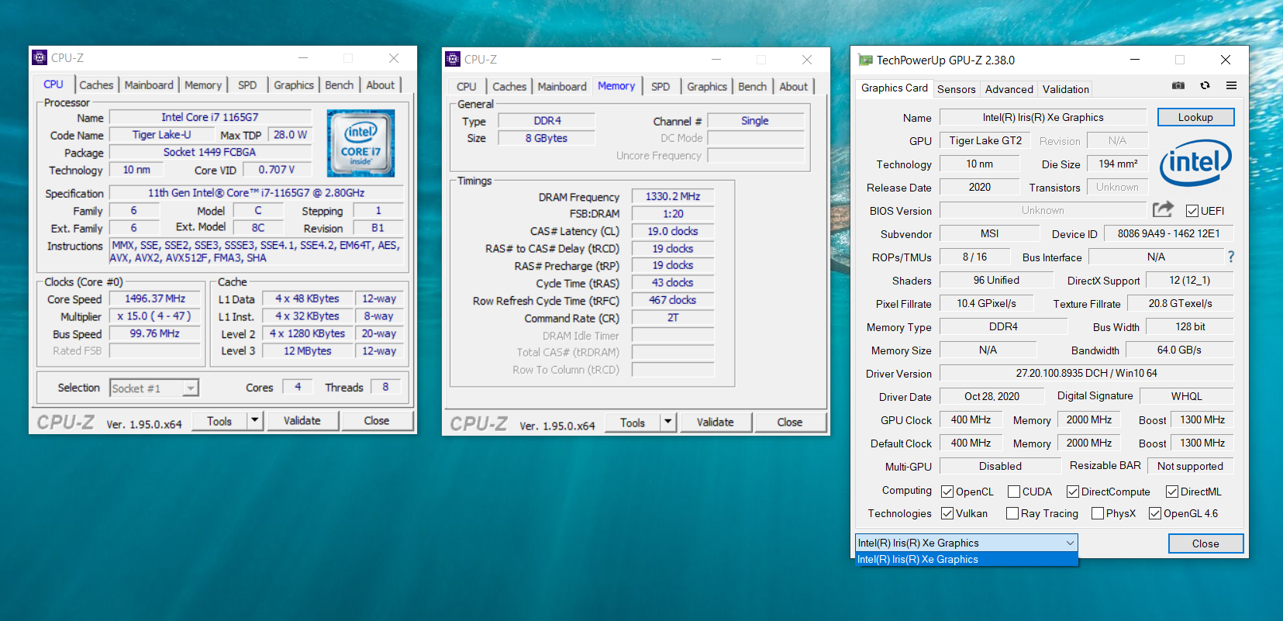Click the Instructions field in CPU-Z
The height and width of the screenshot is (621, 1283).
(257, 251)
